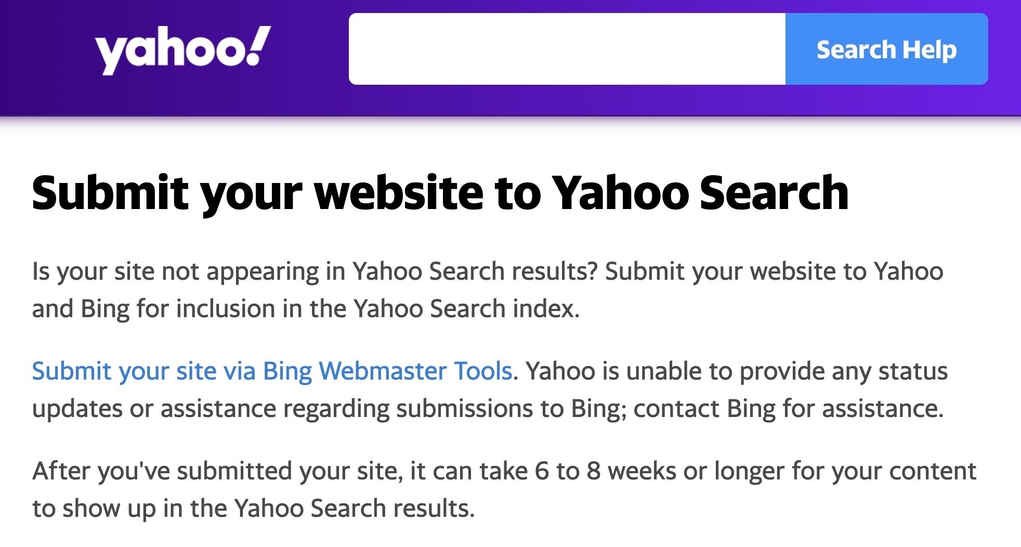Run a search with the Search Help button
This screenshot has height=547, width=1021.
pos(886,49)
